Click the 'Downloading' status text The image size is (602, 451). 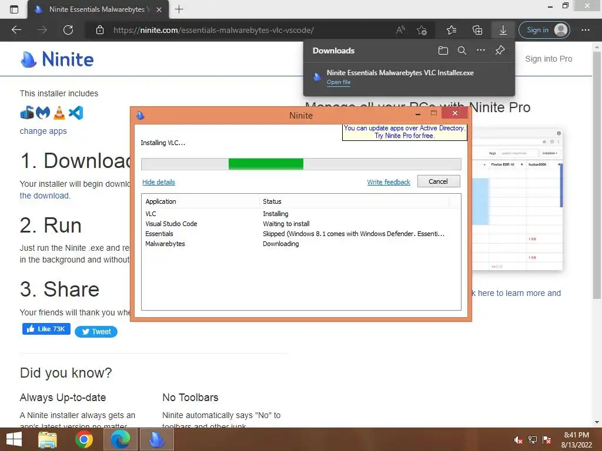click(280, 244)
